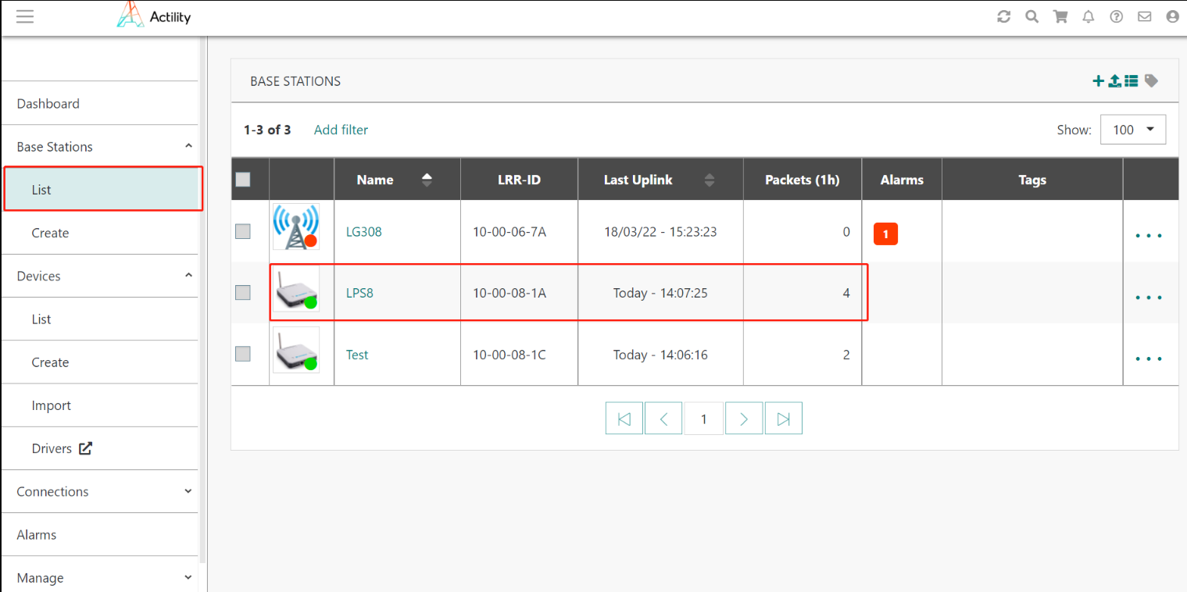Open the Show 100 rows dropdown
Screen dimensions: 1187x592
click(x=1133, y=130)
